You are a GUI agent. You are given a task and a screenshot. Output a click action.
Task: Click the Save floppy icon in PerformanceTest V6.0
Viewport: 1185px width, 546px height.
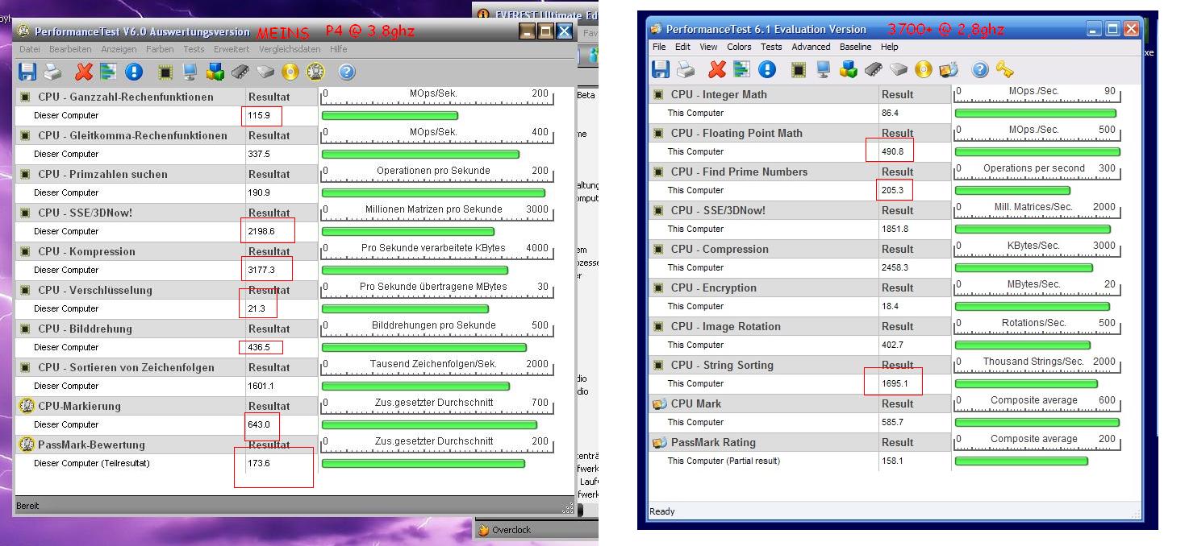point(27,72)
